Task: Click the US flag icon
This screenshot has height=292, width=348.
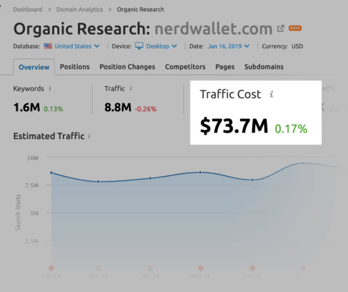Action: pos(48,46)
